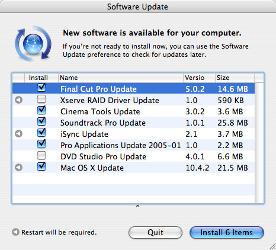Click 'New software is available' heading
Image resolution: width=276 pixels, height=250 pixels.
(152, 33)
